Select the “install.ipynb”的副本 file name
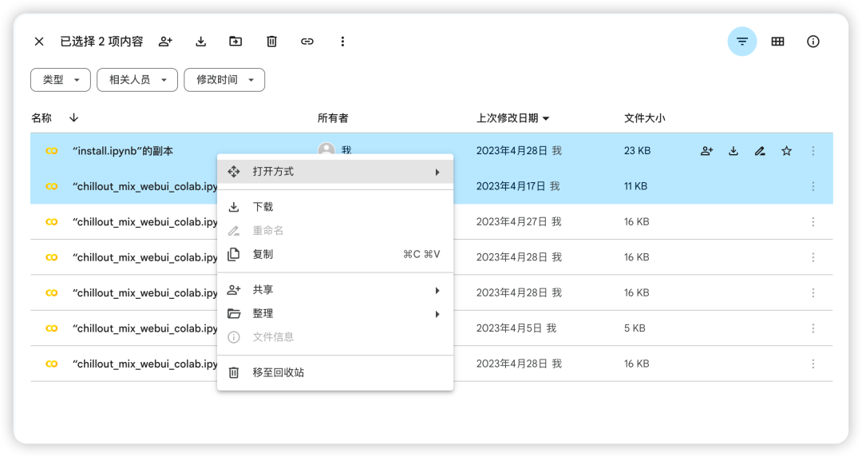This screenshot has height=457, width=862. click(123, 151)
